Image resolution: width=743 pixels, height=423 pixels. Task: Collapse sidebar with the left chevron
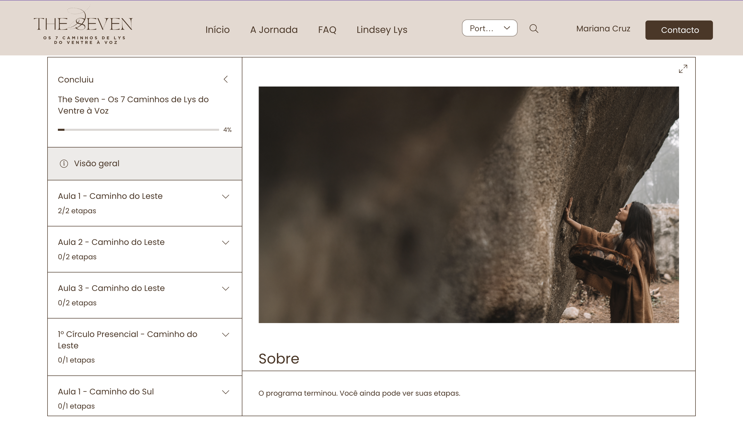click(226, 79)
